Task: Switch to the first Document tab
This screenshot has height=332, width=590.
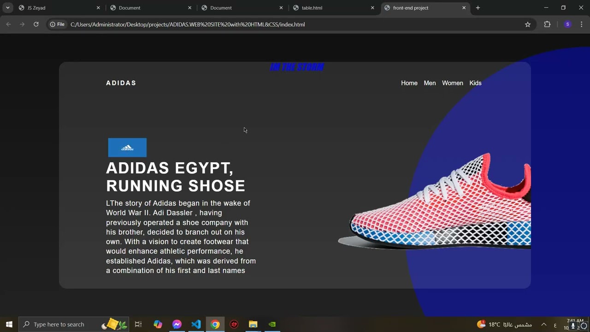Action: point(151,8)
